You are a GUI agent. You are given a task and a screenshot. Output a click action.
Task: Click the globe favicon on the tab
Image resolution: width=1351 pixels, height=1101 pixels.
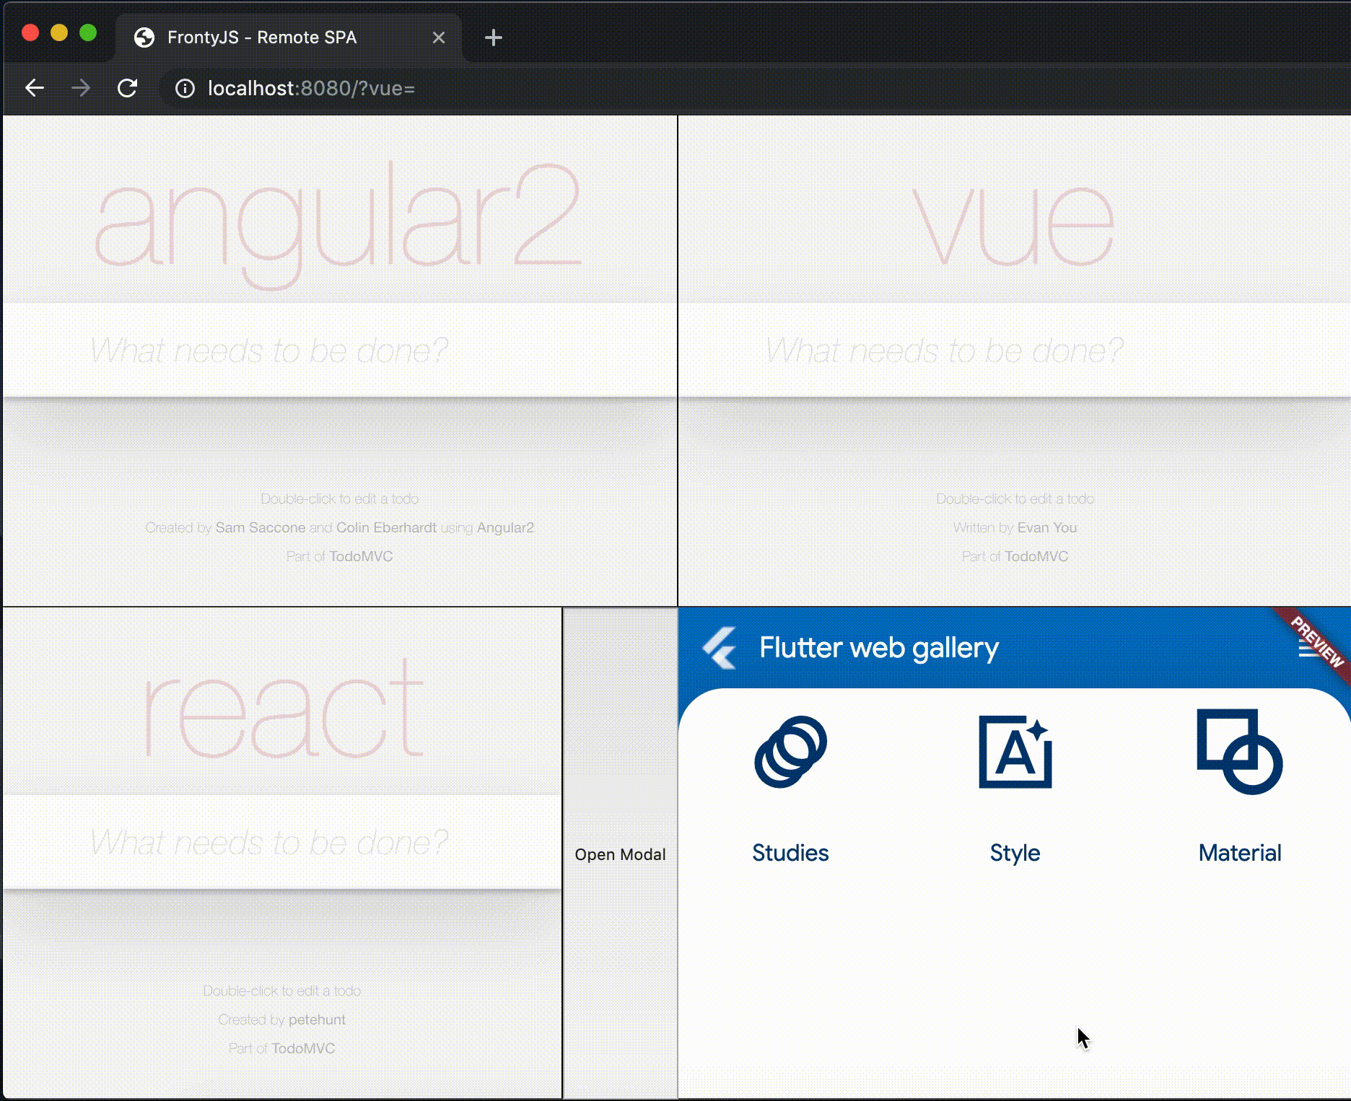pyautogui.click(x=144, y=38)
